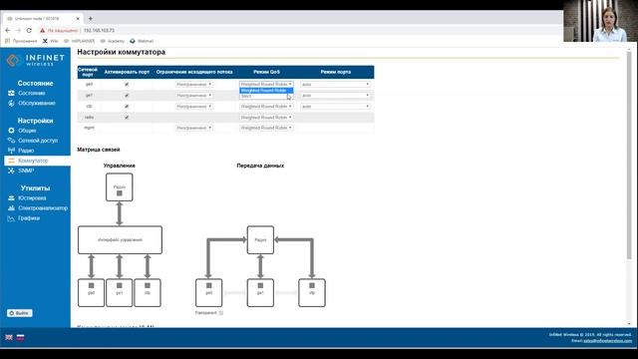Toggle sfp checkbox in Передача данных diagram

(x=312, y=285)
